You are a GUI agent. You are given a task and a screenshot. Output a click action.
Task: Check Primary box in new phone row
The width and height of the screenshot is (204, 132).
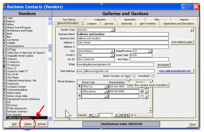click(142, 96)
